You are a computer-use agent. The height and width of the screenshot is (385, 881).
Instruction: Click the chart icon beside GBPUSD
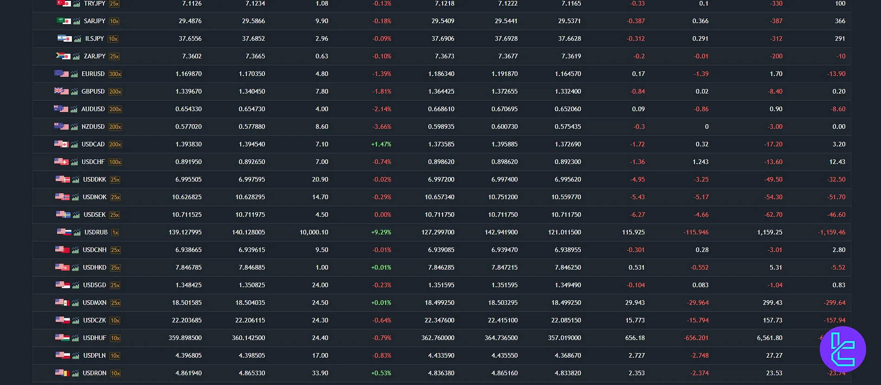pos(74,92)
